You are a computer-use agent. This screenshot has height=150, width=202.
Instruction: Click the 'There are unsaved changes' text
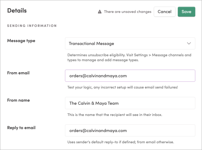tap(128, 12)
